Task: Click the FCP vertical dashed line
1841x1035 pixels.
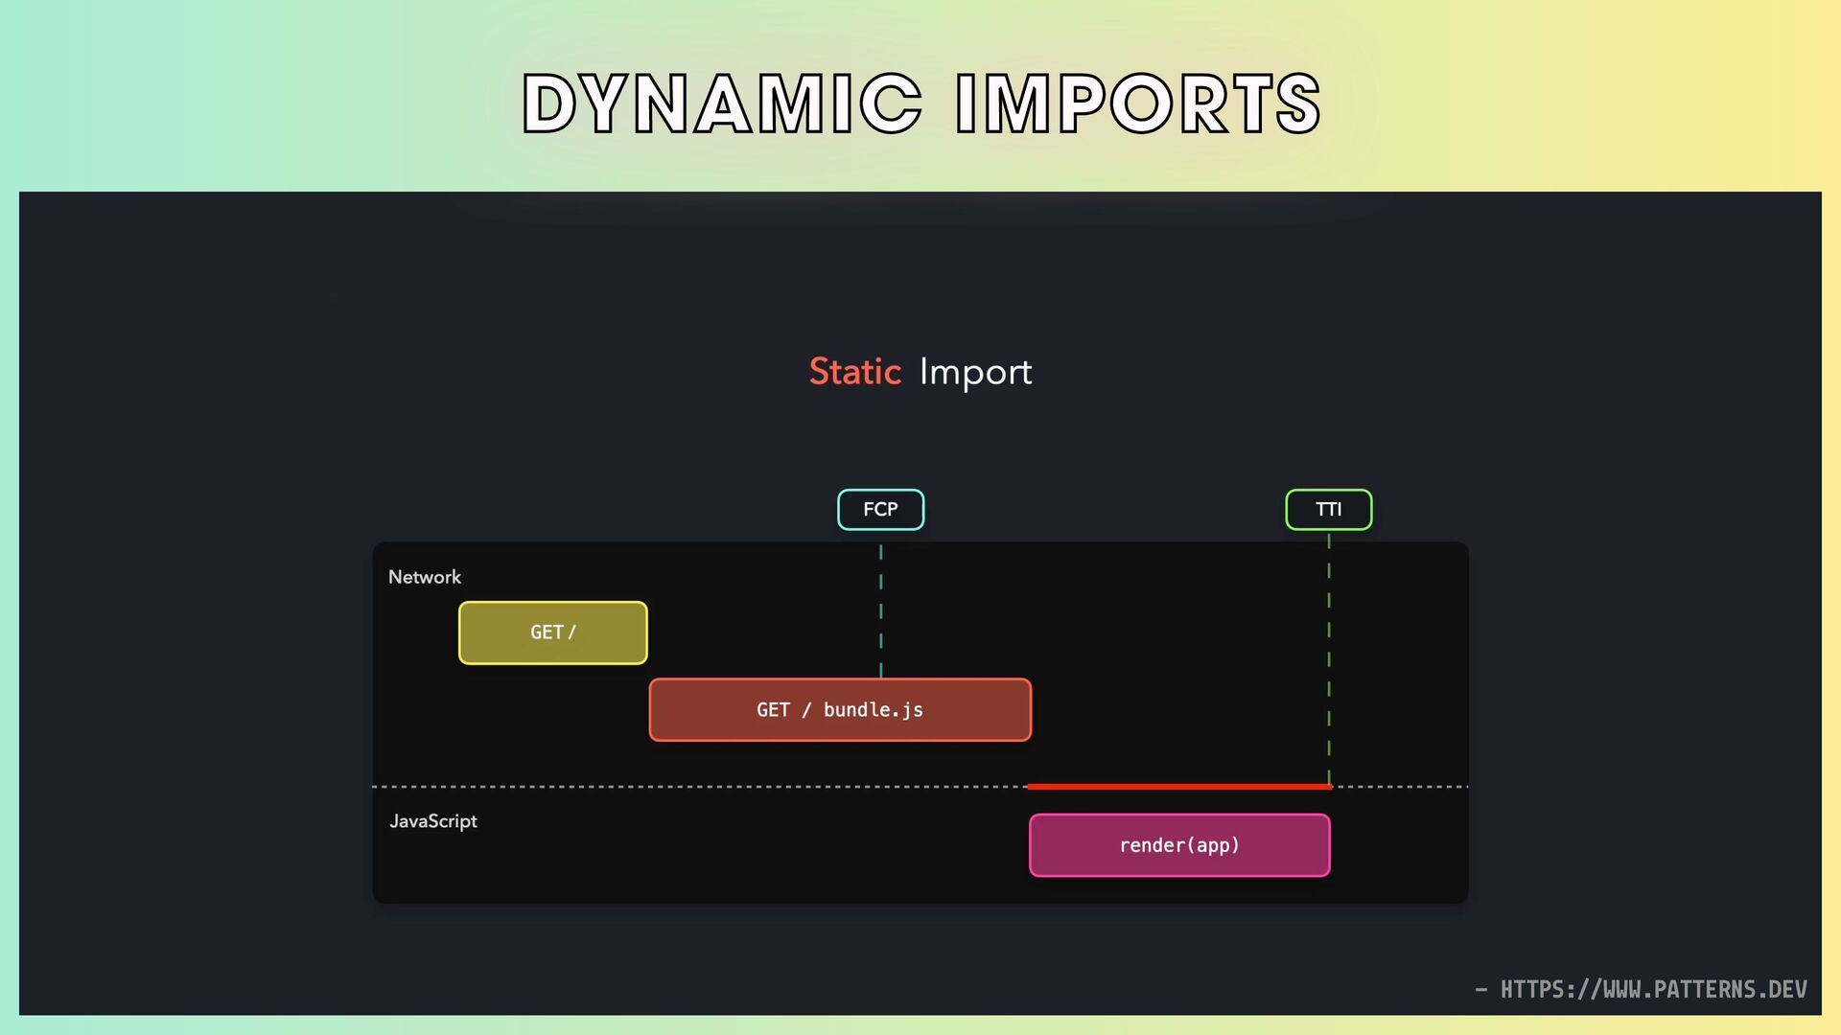Action: click(x=880, y=609)
